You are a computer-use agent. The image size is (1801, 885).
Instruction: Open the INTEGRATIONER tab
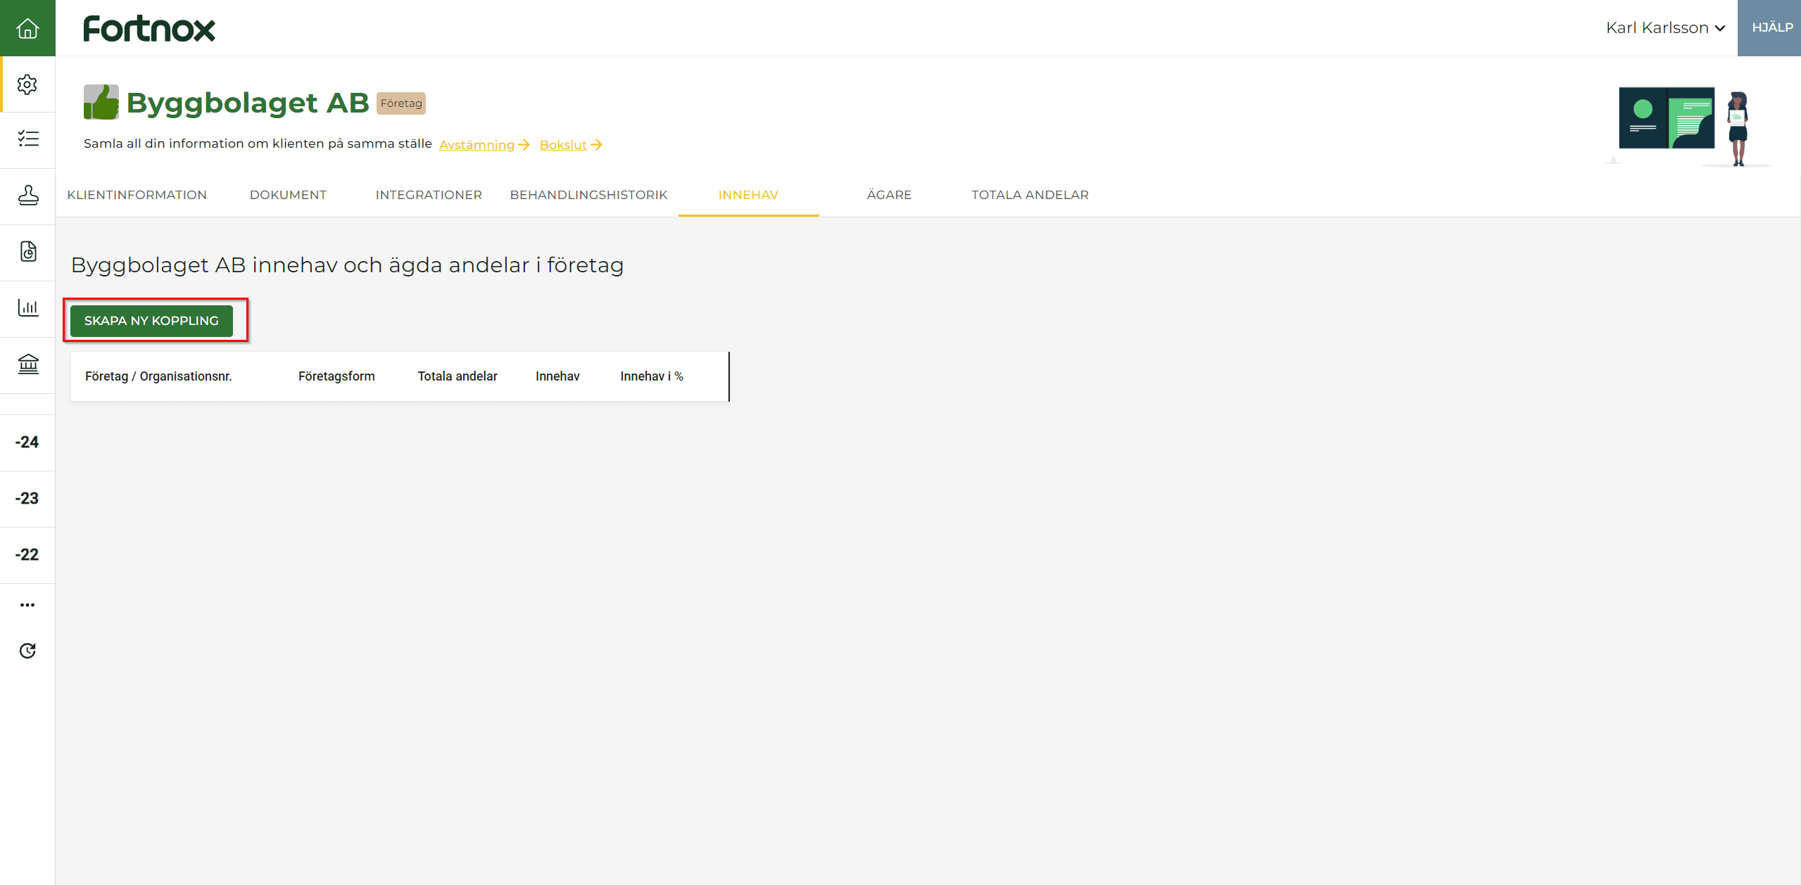[429, 195]
